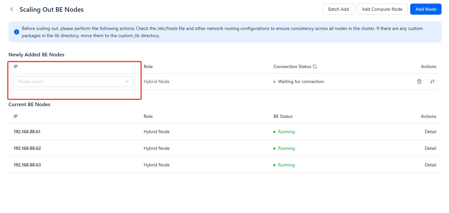Open Detail for node 192.168.88.62

click(x=430, y=148)
